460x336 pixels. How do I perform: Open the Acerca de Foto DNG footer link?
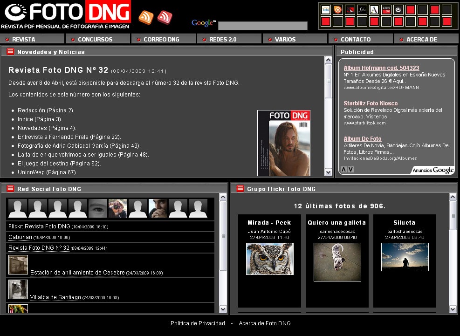(x=265, y=323)
